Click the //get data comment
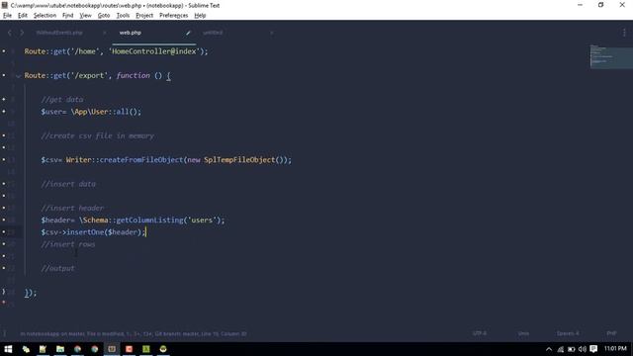 pyautogui.click(x=62, y=100)
